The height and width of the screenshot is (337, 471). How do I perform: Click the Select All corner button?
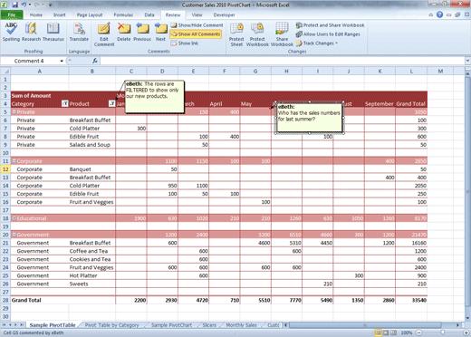click(5, 72)
